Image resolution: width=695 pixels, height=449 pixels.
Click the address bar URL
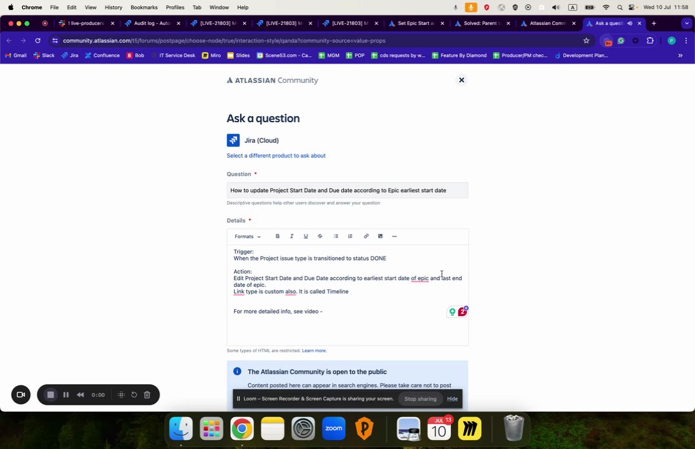[224, 41]
